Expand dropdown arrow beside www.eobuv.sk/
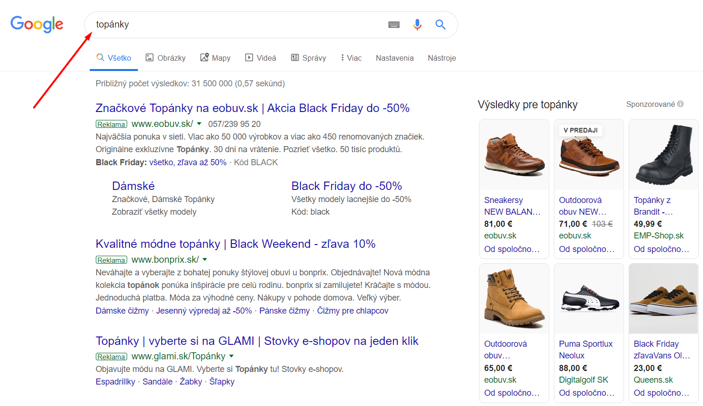 199,124
